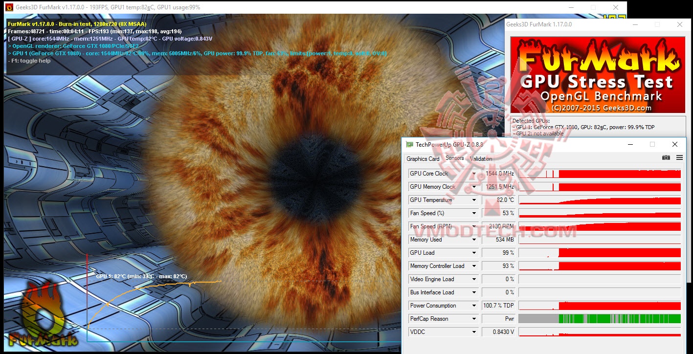693x354 pixels.
Task: Click the FurMark GPU Stress Test banner
Action: (x=598, y=75)
